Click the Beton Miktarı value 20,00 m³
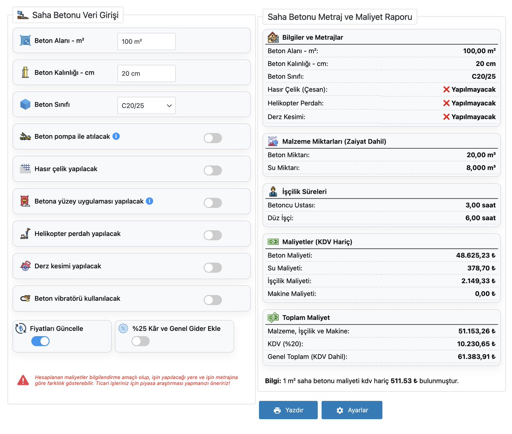The width and height of the screenshot is (512, 434). pos(481,155)
